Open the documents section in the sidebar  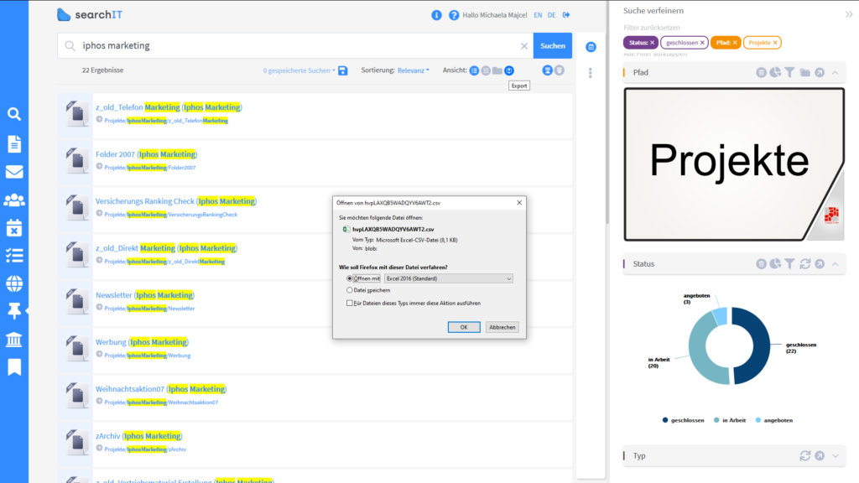14,144
